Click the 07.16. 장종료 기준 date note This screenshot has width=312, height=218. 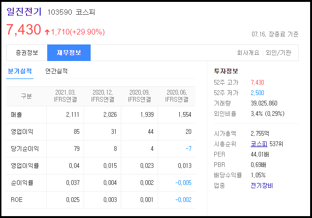(275, 34)
